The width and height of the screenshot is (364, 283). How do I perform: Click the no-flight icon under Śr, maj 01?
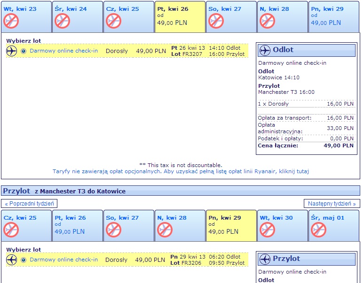point(318,230)
